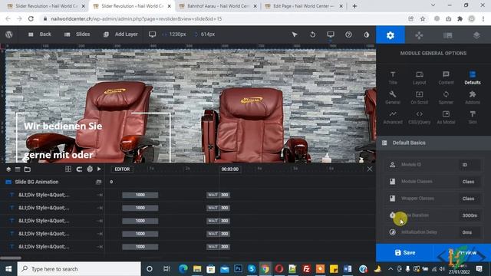The image size is (491, 276).
Task: Click the 3000ms slide duration field
Action: [x=470, y=215]
